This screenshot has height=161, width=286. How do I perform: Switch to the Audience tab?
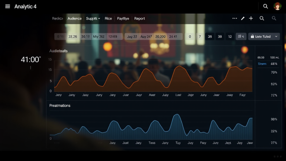coord(75,18)
